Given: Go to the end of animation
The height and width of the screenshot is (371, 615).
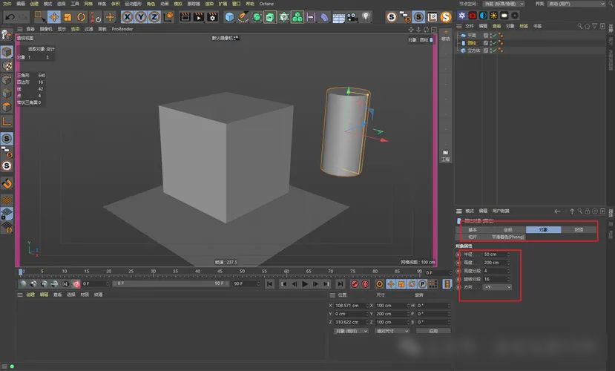Looking at the screenshot, I should (x=340, y=284).
